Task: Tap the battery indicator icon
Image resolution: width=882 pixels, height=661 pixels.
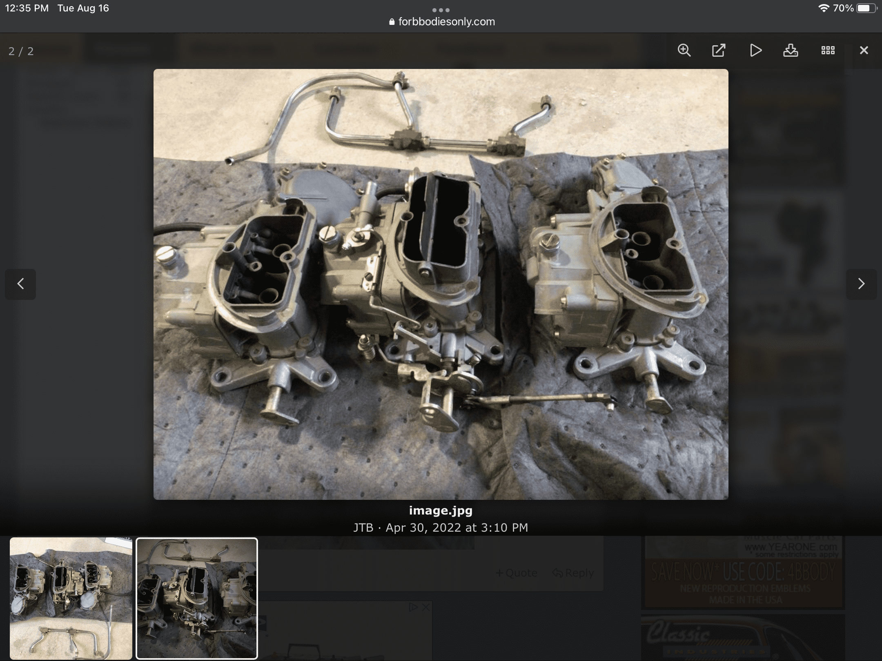Action: click(866, 8)
